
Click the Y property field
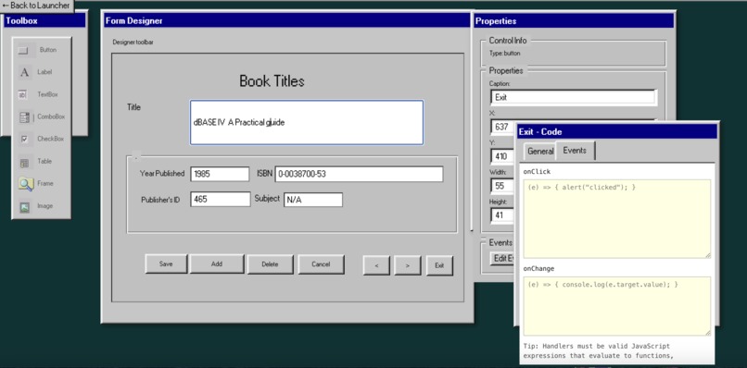point(502,156)
